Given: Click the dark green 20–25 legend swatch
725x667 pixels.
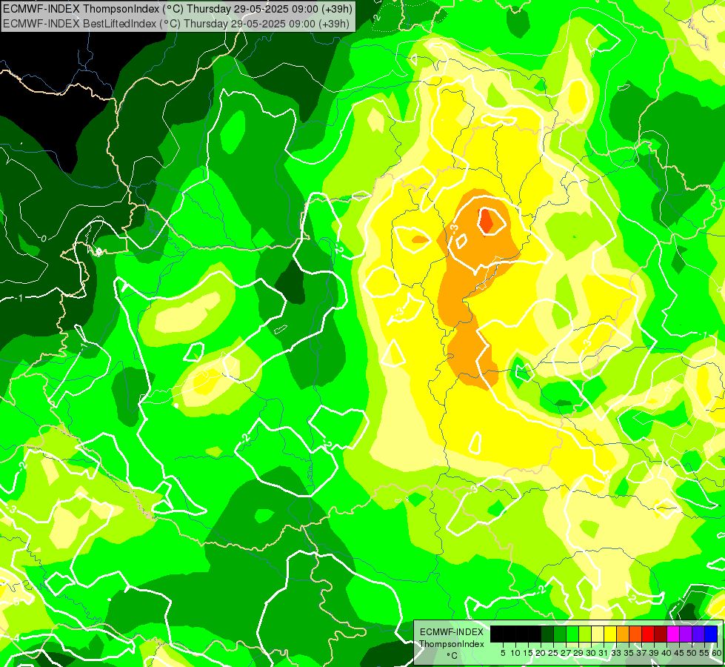Looking at the screenshot, I should coord(547,634).
